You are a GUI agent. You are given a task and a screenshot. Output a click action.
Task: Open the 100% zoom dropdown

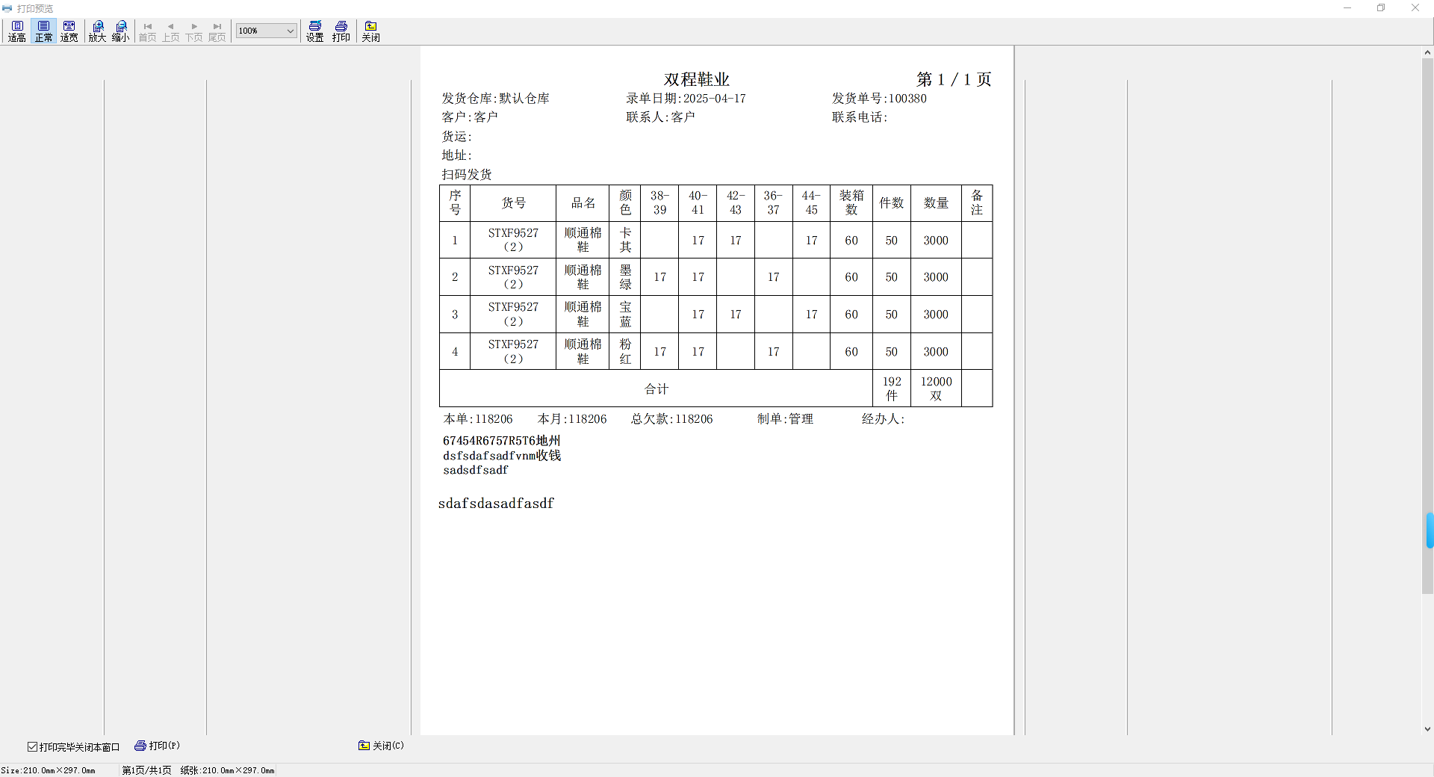coord(267,31)
